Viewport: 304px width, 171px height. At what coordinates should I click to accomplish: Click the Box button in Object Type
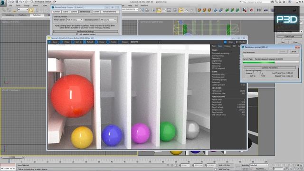(x=283, y=42)
